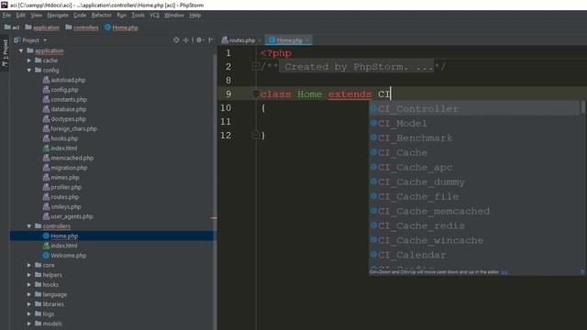Select user_agents.php in project tree
This screenshot has height=330, width=587.
(x=68, y=216)
